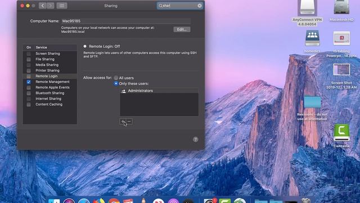Close the Sharing window

pyautogui.click(x=22, y=6)
